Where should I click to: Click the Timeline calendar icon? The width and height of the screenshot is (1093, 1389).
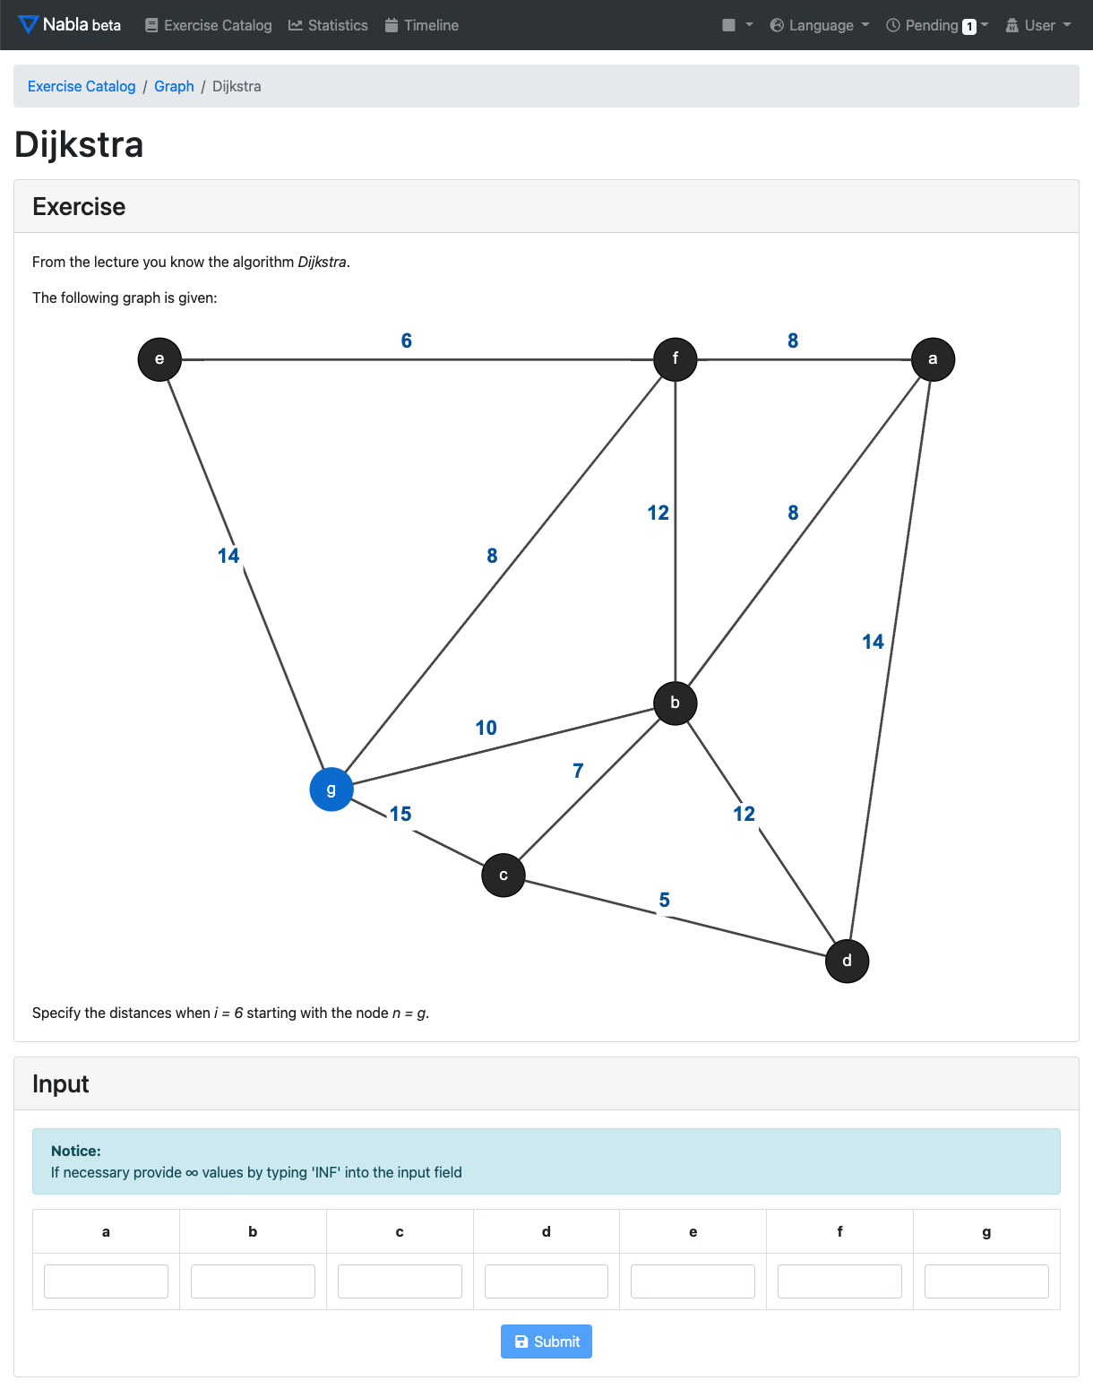(x=392, y=25)
